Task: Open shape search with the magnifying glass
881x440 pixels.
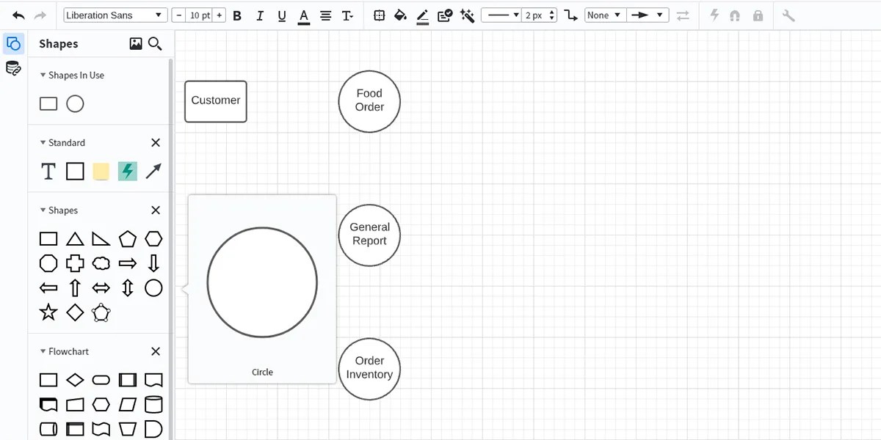Action: coord(154,43)
